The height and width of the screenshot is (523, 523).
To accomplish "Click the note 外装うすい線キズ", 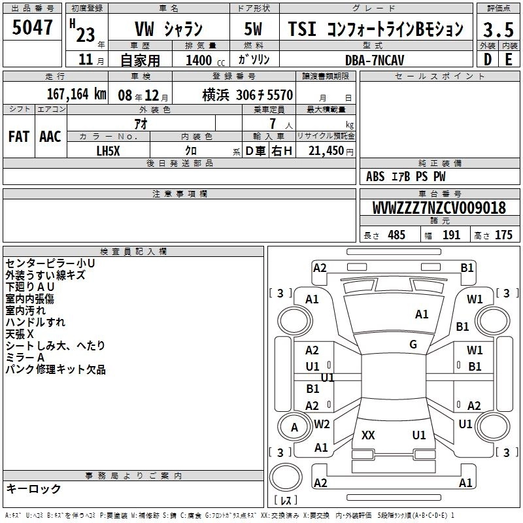I will 45,275.
